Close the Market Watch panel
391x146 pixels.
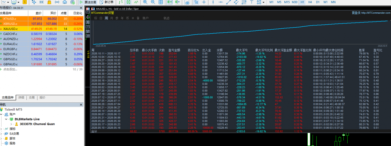click(81, 8)
